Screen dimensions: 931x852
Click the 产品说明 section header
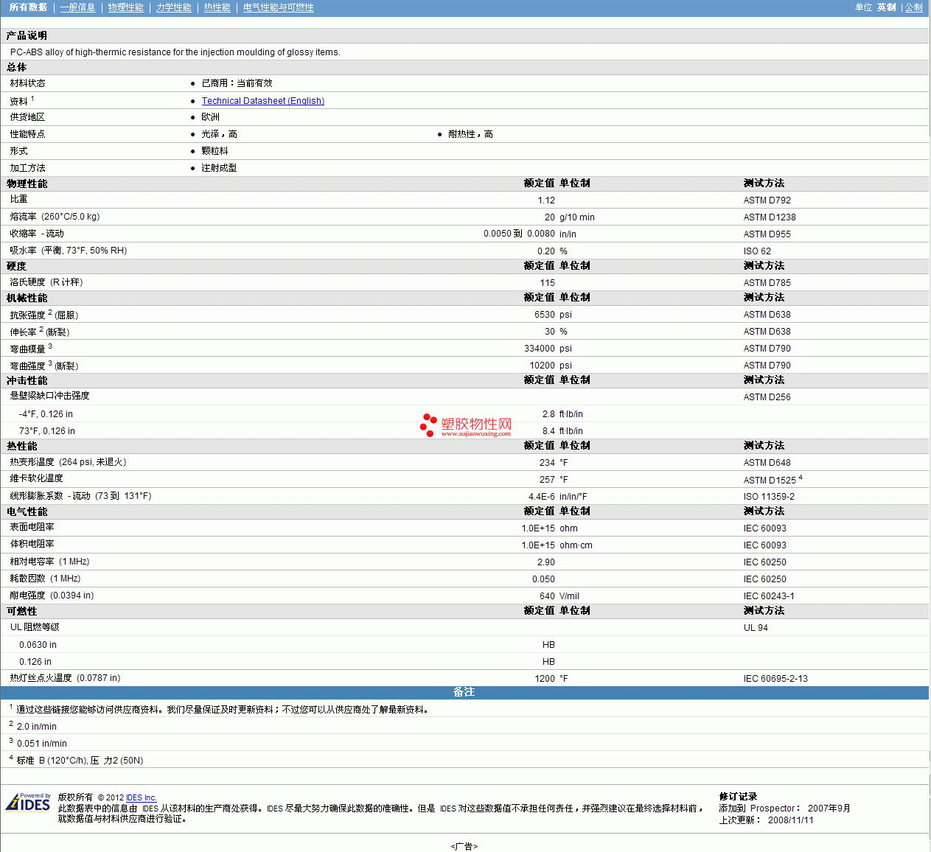coord(27,35)
